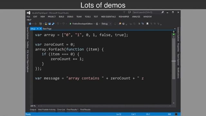Open the EDIT menu

(35, 17)
